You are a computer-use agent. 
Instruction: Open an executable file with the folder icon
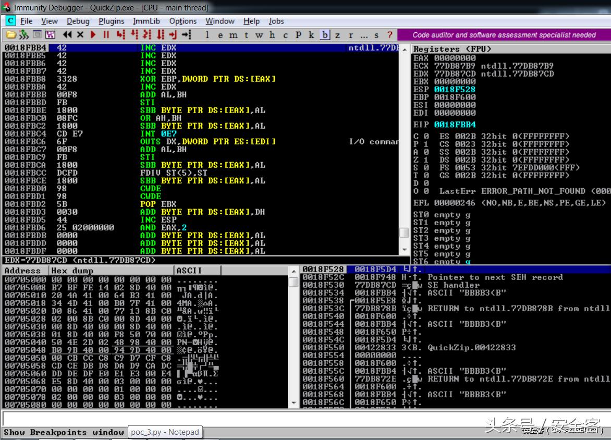pyautogui.click(x=11, y=34)
